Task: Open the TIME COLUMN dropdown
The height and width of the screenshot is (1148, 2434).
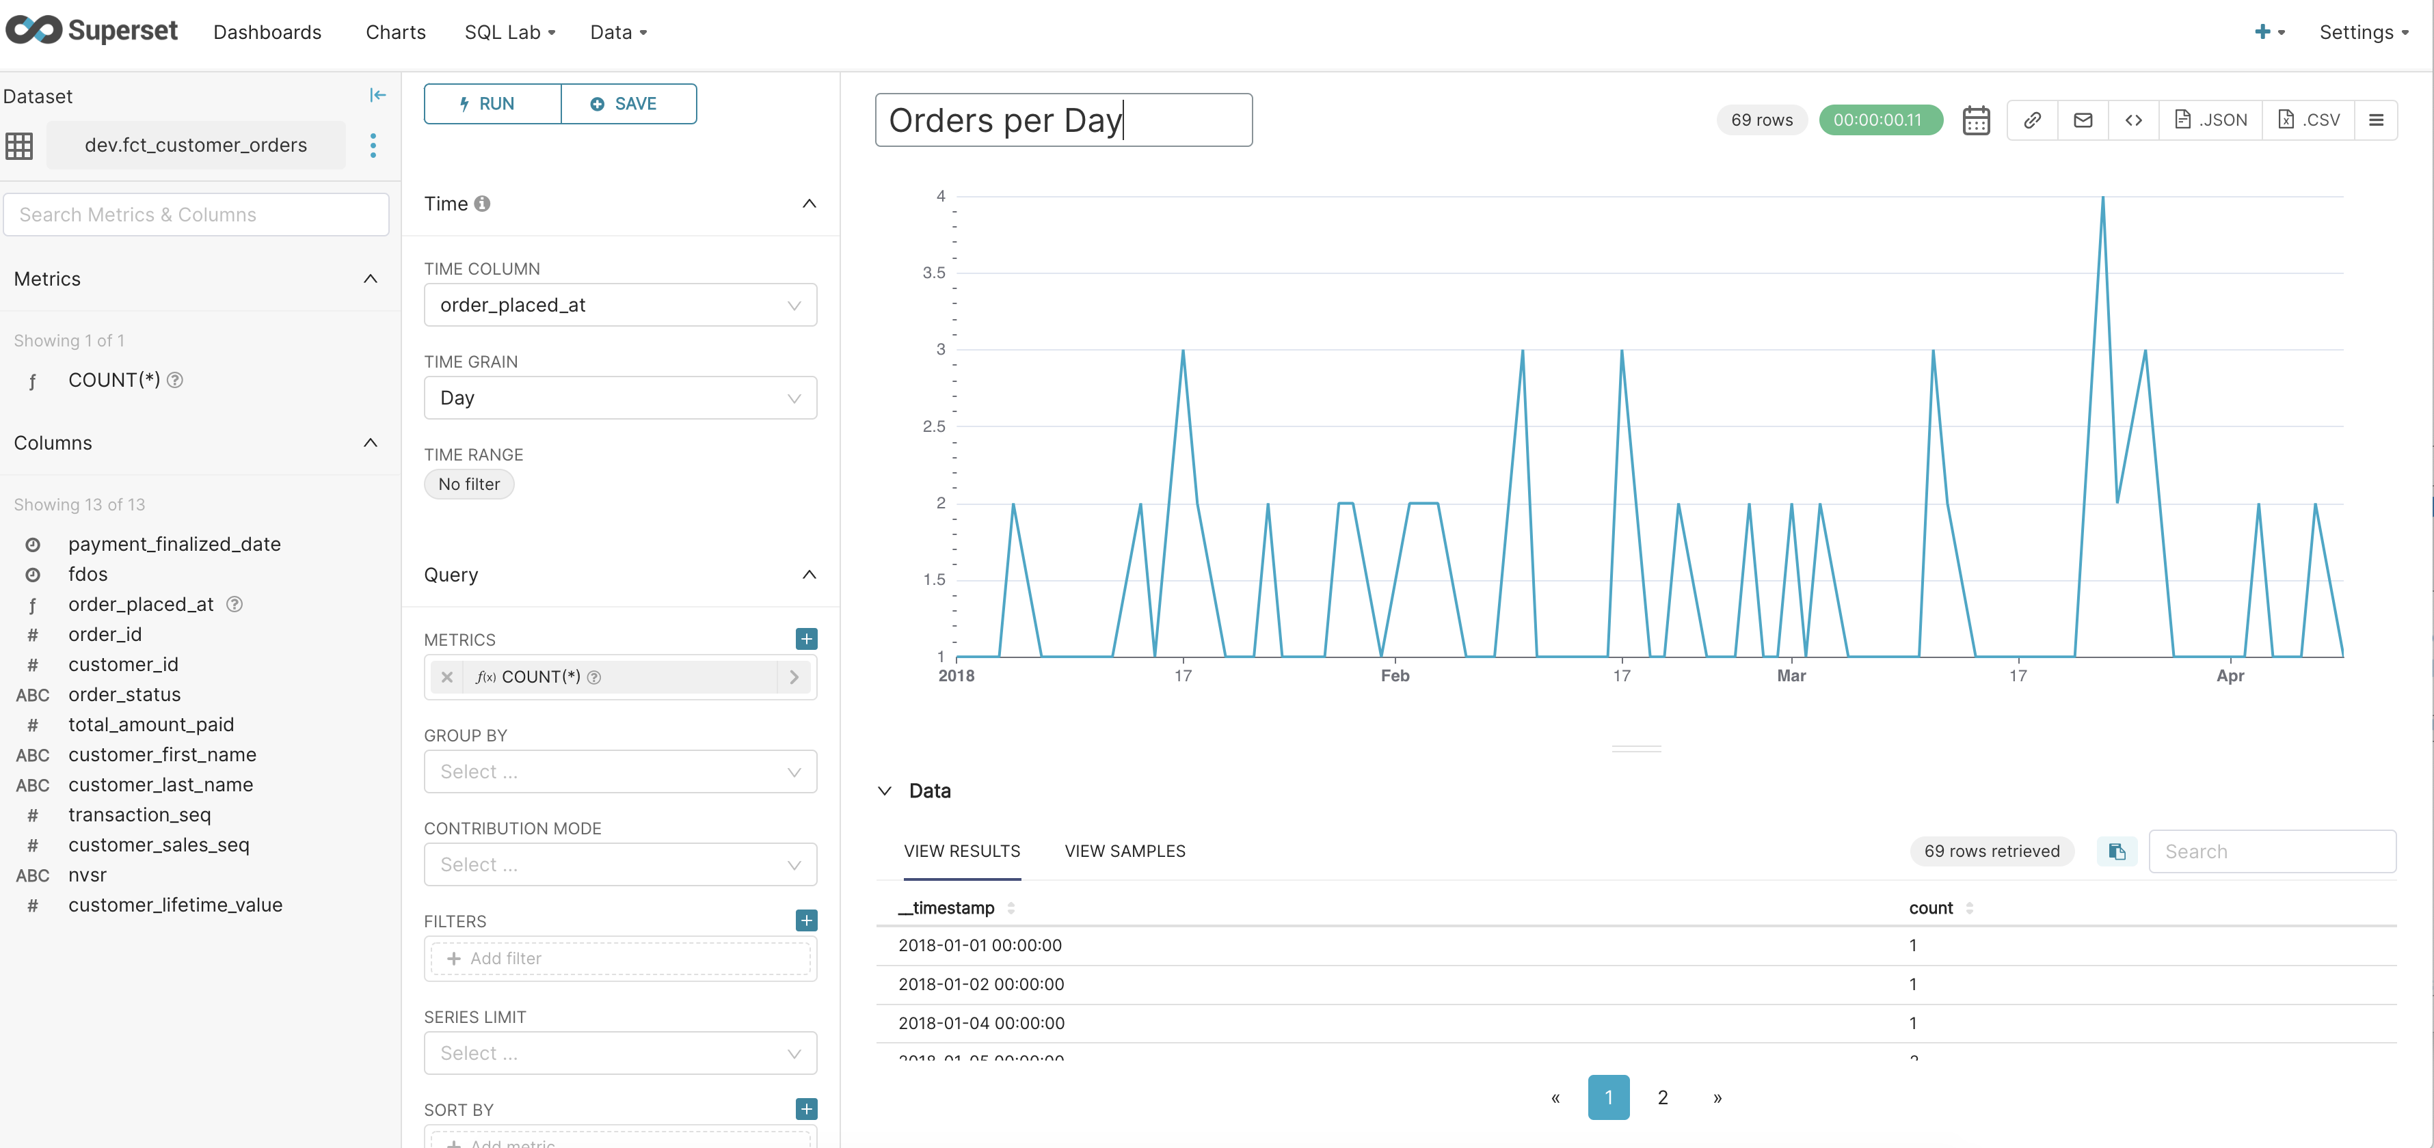Action: point(619,304)
